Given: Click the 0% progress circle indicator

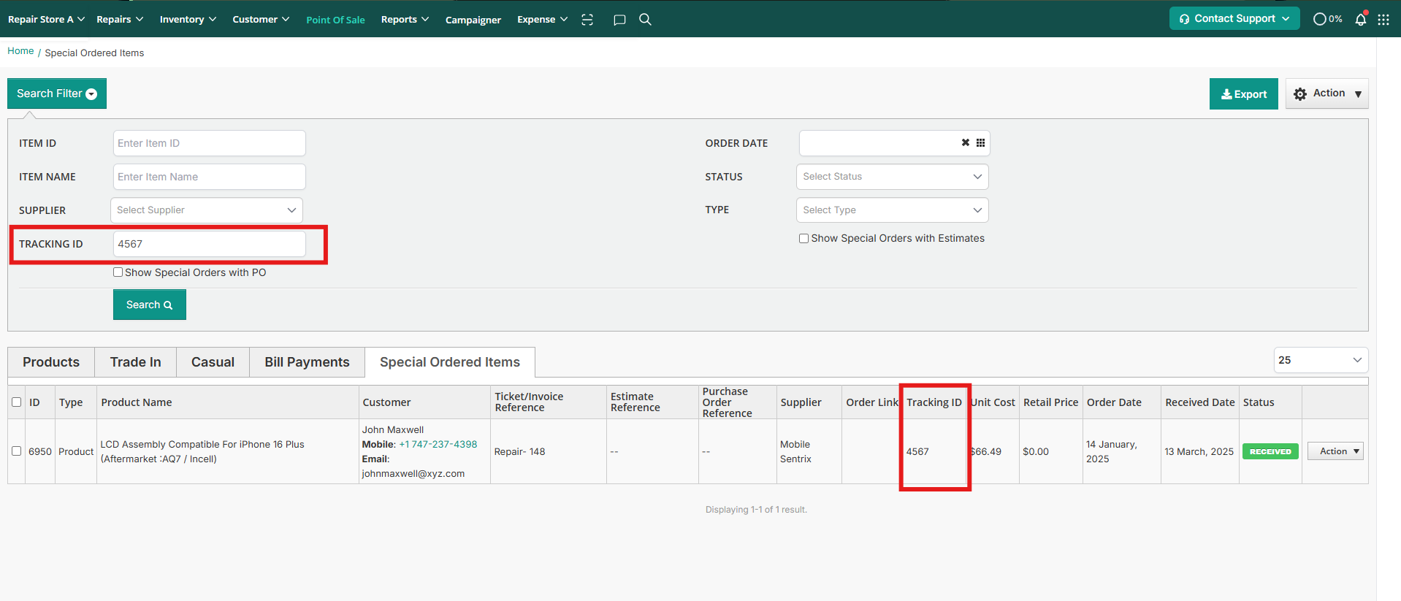Looking at the screenshot, I should tap(1327, 19).
